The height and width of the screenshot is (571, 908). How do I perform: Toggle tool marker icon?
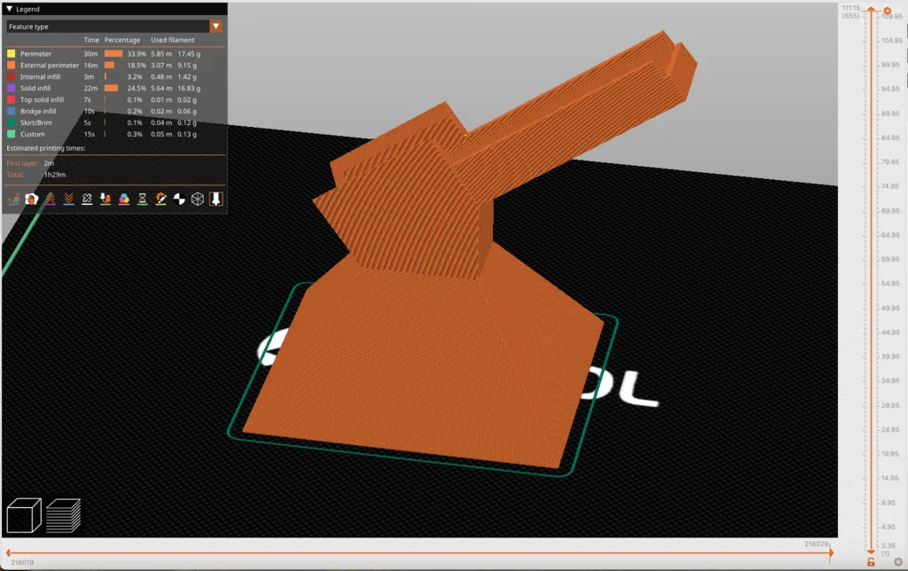pos(216,199)
